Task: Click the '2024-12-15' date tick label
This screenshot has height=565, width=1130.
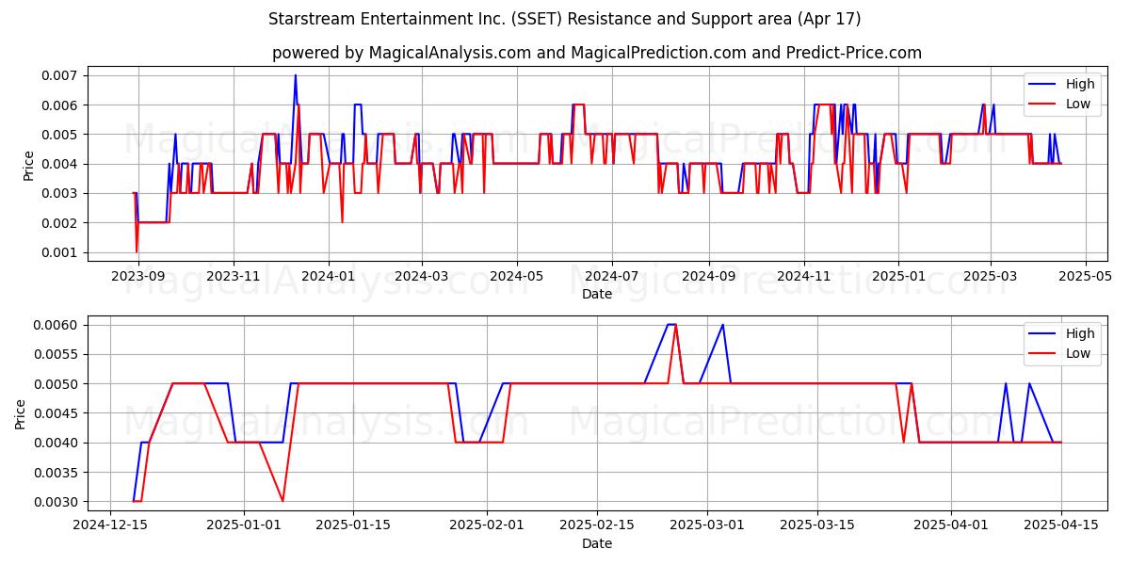Action: [110, 525]
